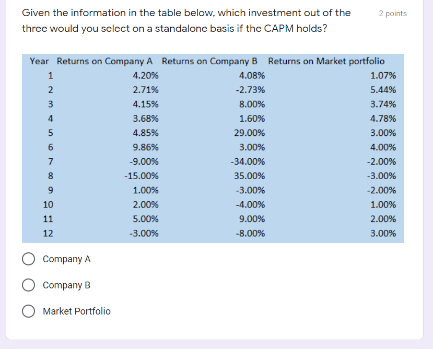Select the Company A radio button
The width and height of the screenshot is (433, 349).
[x=29, y=259]
